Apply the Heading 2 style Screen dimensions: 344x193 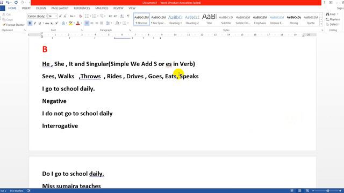click(192, 19)
